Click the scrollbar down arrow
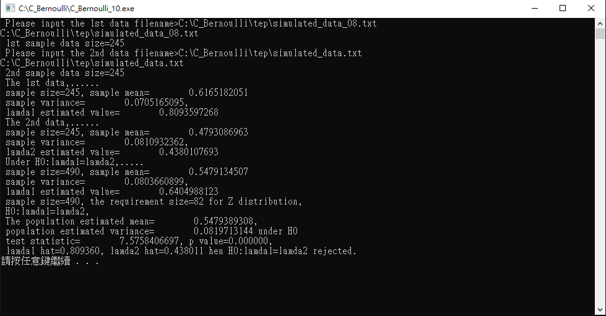This screenshot has height=316, width=606. pyautogui.click(x=600, y=310)
